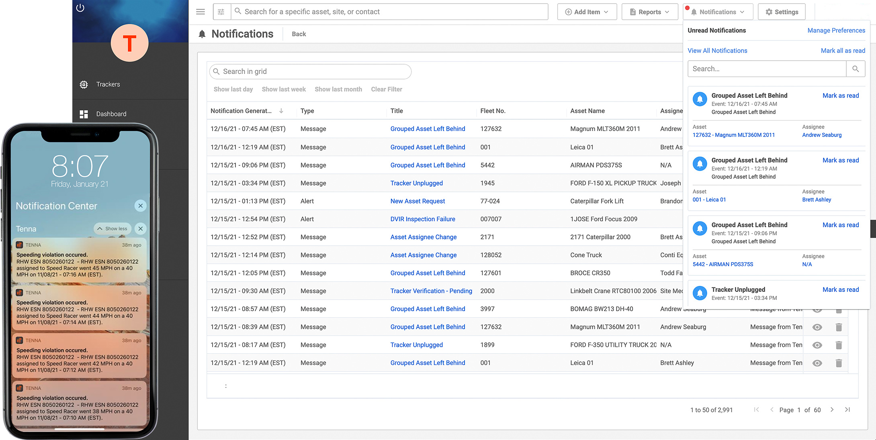
Task: Click the Show last week filter tab
Action: (284, 89)
